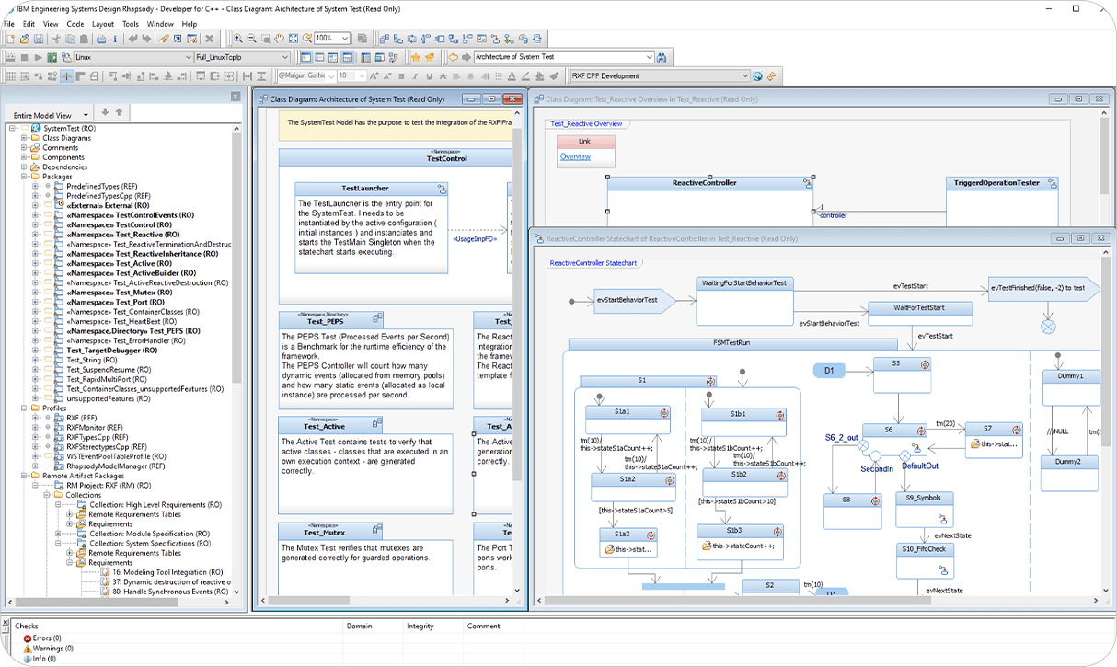This screenshot has width=1117, height=667.
Task: Collapse the Packages tree node
Action: (24, 177)
